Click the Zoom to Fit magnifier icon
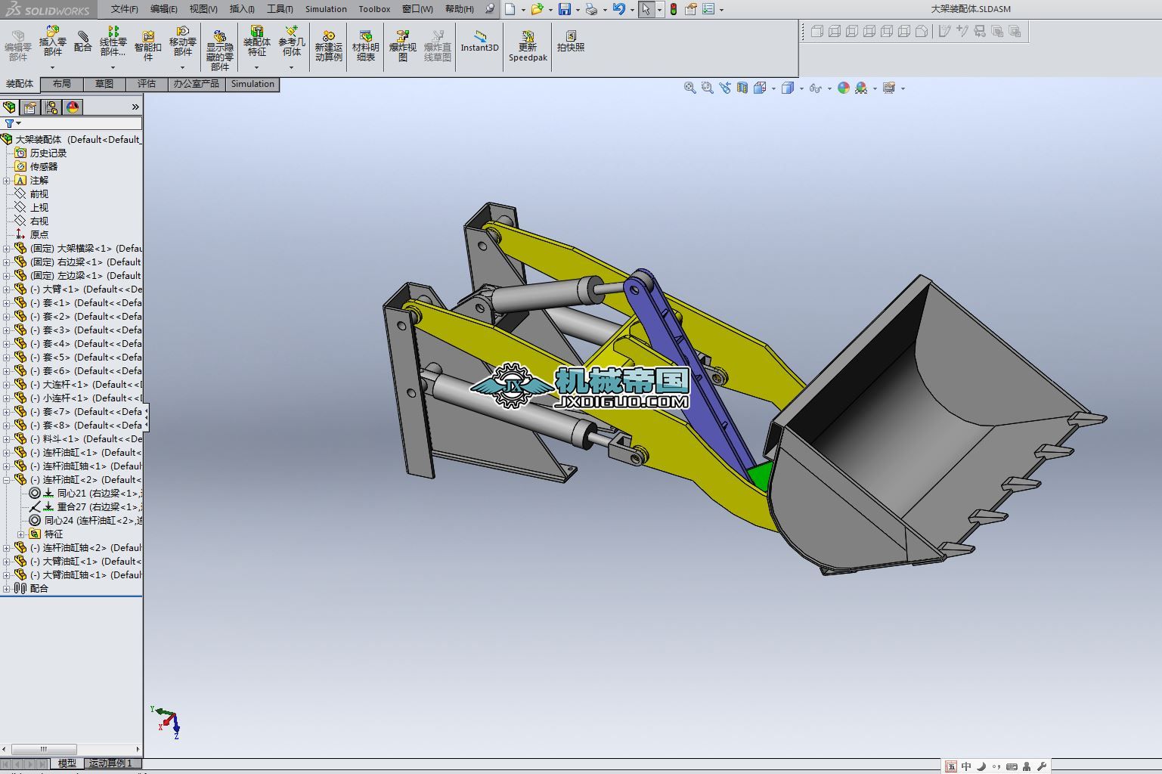Viewport: 1162px width, 774px height. point(689,88)
